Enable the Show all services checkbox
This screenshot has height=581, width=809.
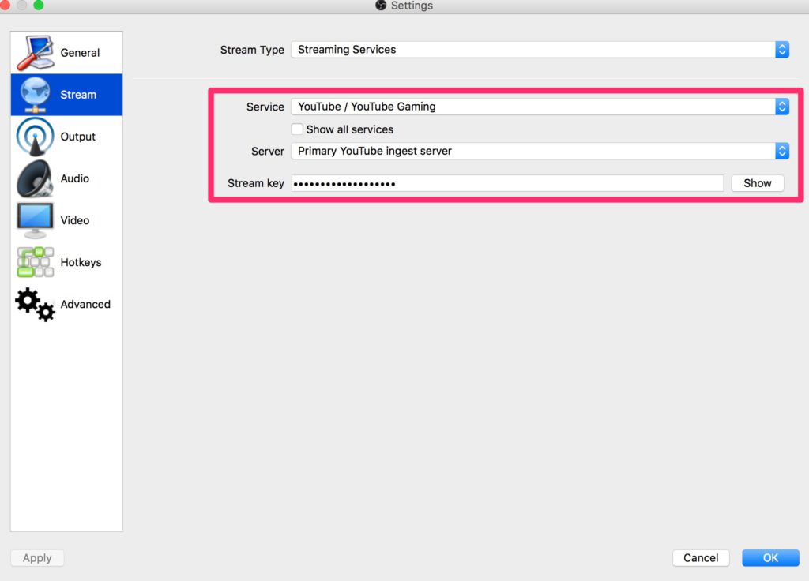tap(297, 129)
